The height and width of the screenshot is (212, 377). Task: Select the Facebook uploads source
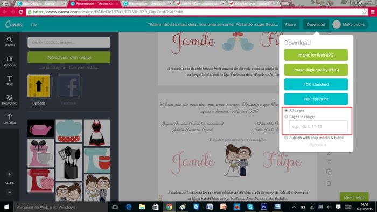pyautogui.click(x=69, y=90)
